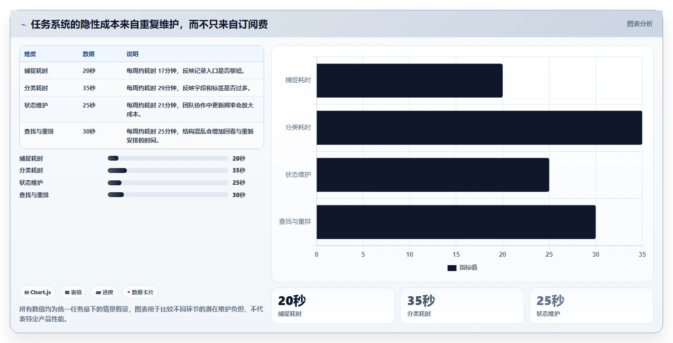Click the description mentioning 每周约耗时 17分钟
673x343 pixels.
point(186,71)
